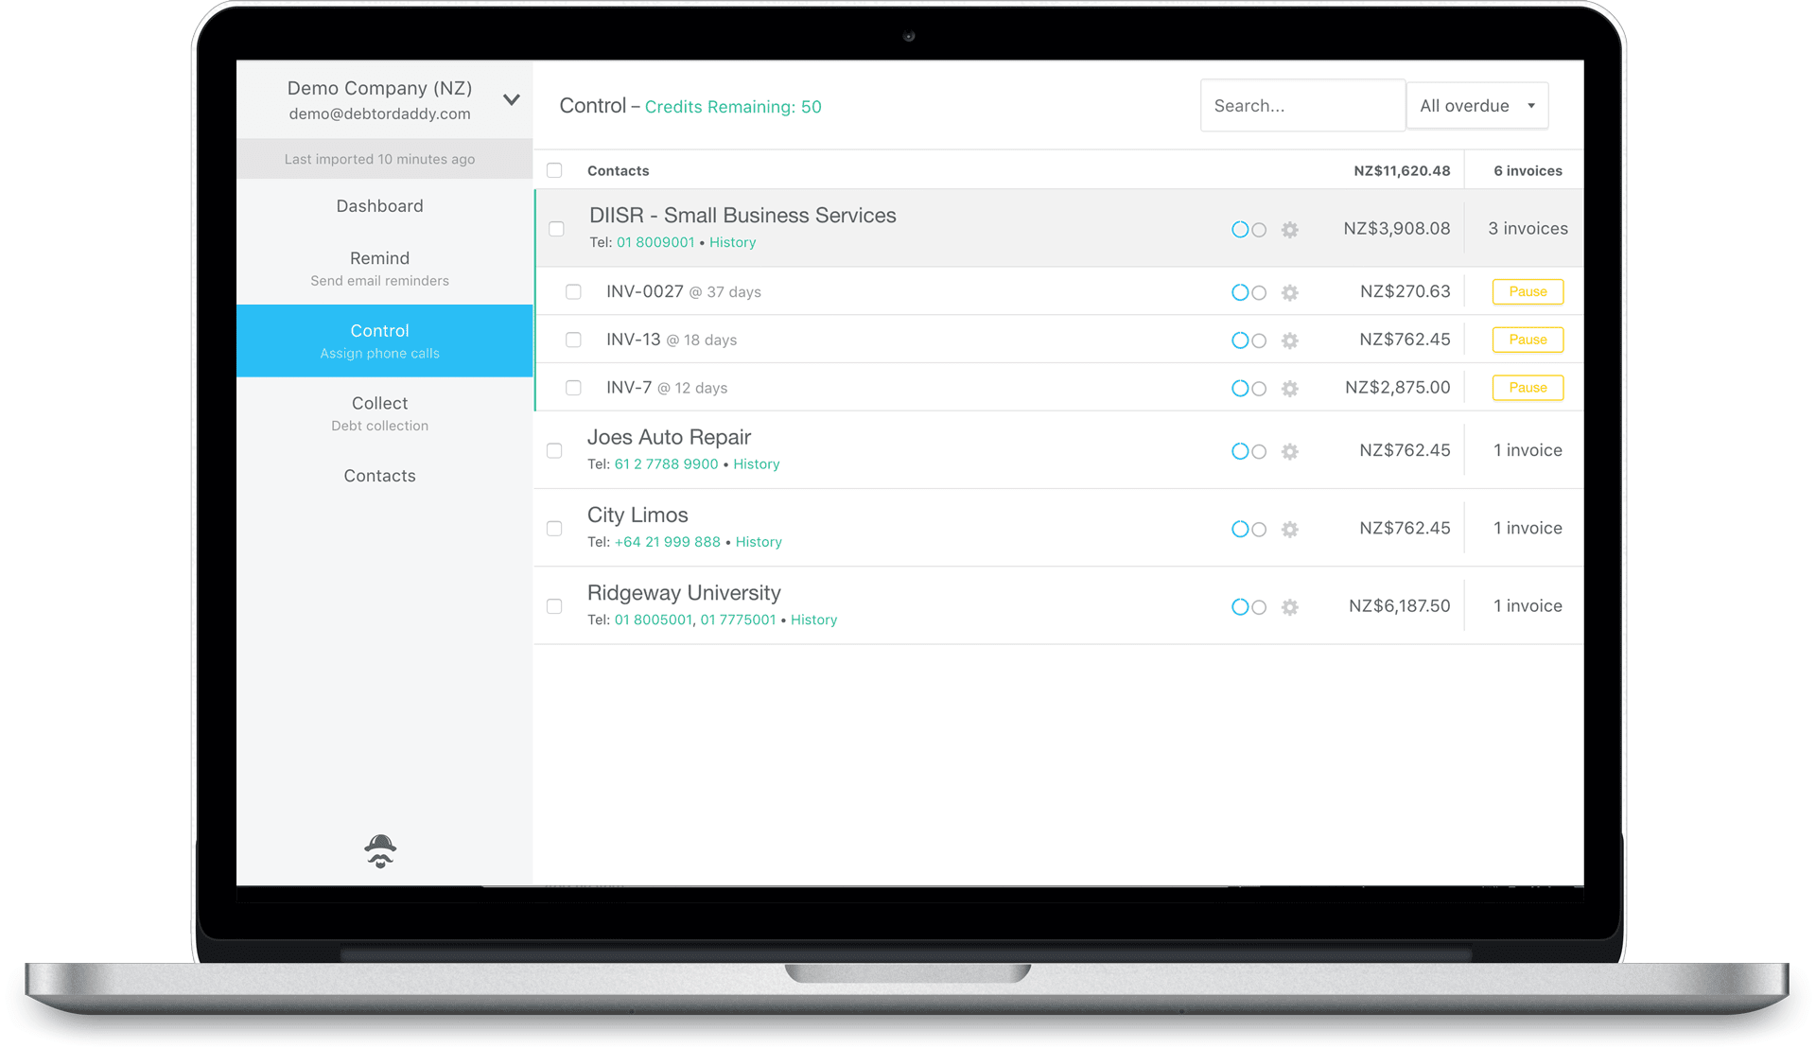
Task: Click into the Search field
Action: click(x=1302, y=106)
